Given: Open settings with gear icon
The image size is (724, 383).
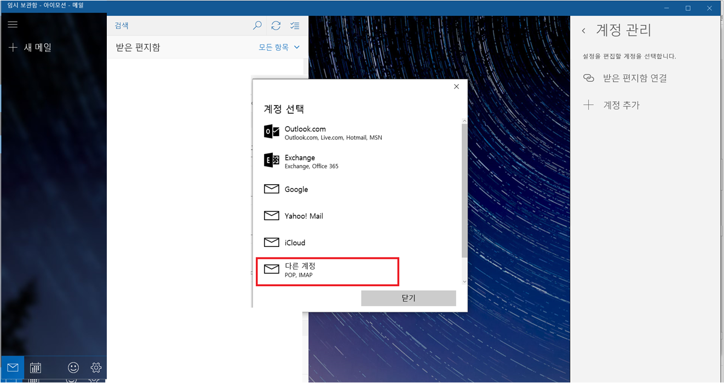Looking at the screenshot, I should pos(96,368).
